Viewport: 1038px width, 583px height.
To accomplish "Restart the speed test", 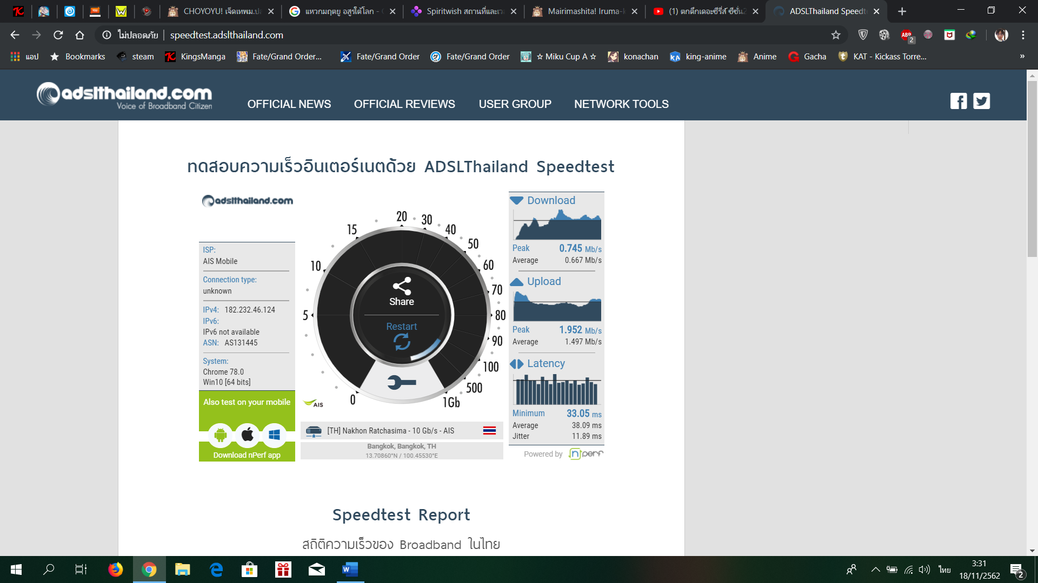I will point(402,335).
